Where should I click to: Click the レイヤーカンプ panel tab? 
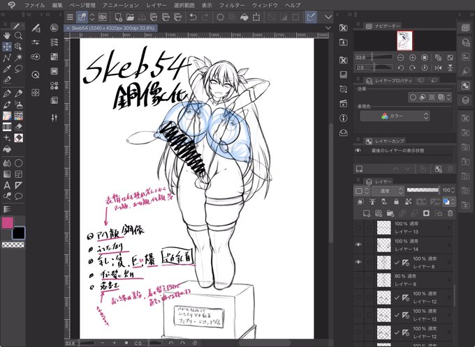[385, 141]
